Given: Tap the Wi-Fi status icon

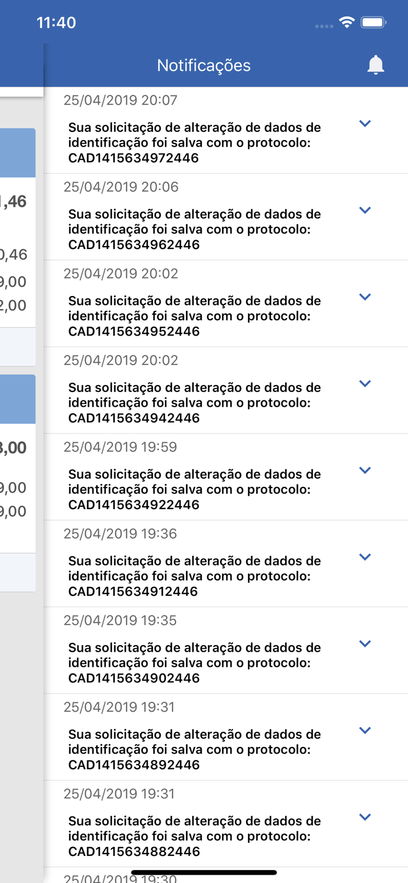Looking at the screenshot, I should click(x=347, y=21).
